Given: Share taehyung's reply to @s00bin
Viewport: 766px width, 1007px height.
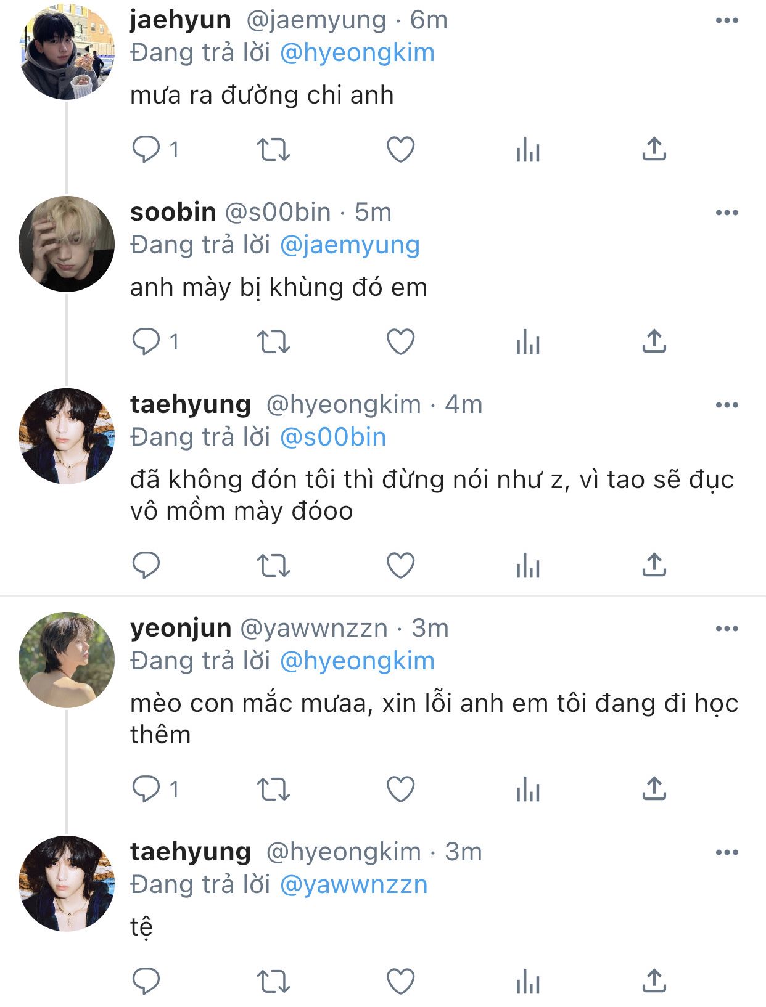Looking at the screenshot, I should coord(654,565).
